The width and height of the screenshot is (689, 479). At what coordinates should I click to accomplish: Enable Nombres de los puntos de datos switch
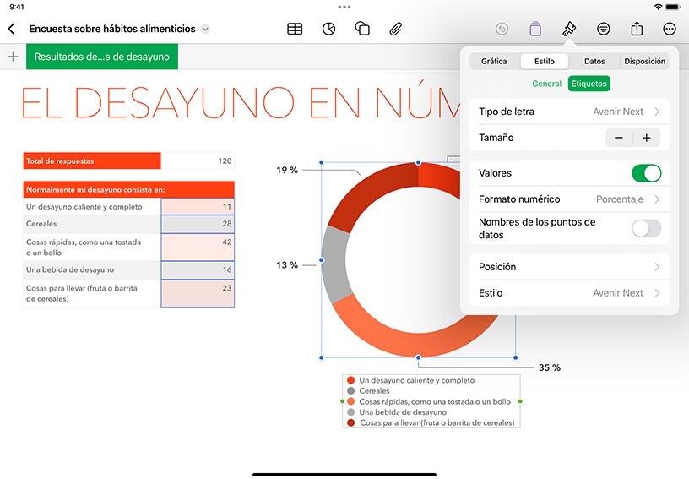pos(647,228)
